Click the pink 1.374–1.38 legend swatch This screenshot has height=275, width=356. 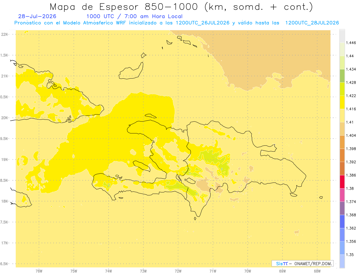point(342,195)
